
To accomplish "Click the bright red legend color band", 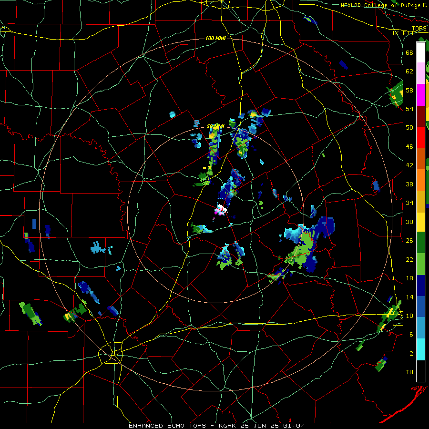I will coord(421,137).
